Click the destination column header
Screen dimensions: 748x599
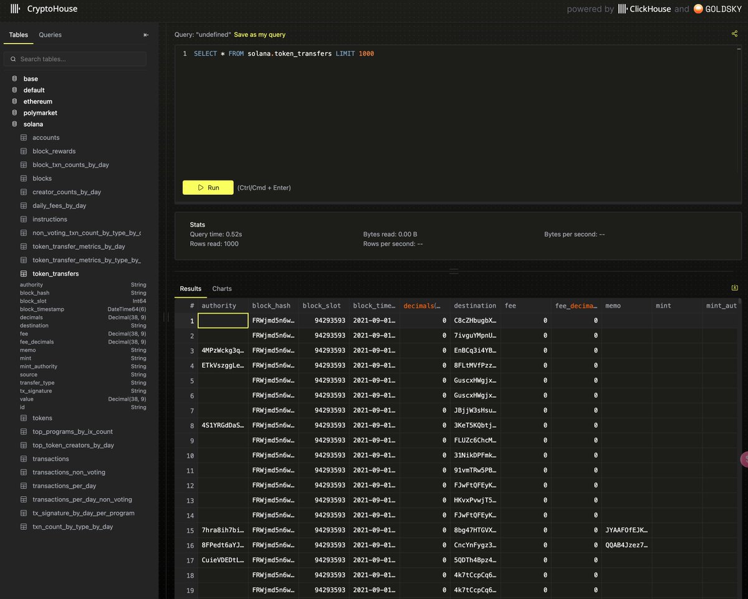(476, 306)
